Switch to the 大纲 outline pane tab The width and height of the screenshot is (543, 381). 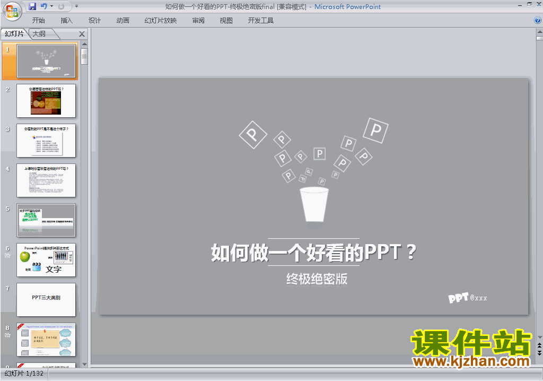[39, 33]
